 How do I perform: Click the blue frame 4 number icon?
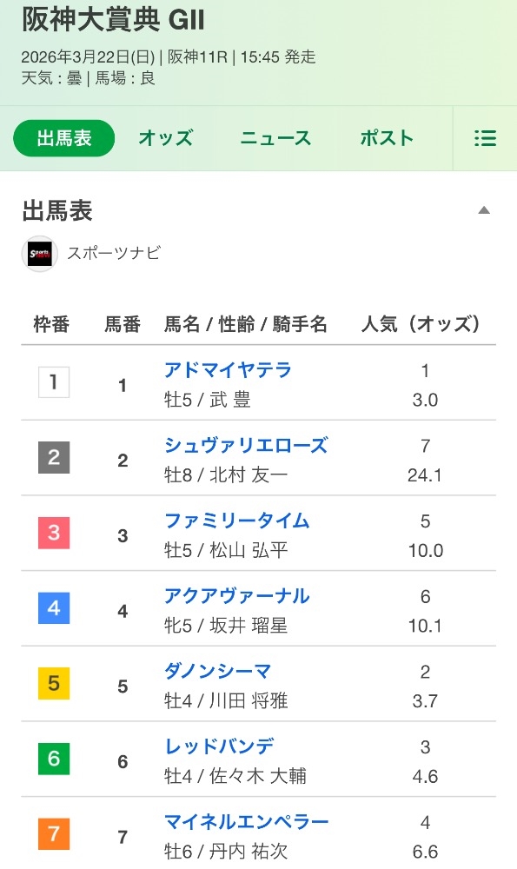point(51,608)
